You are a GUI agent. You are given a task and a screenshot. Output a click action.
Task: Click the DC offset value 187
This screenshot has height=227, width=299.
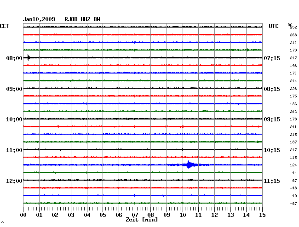[293, 142]
